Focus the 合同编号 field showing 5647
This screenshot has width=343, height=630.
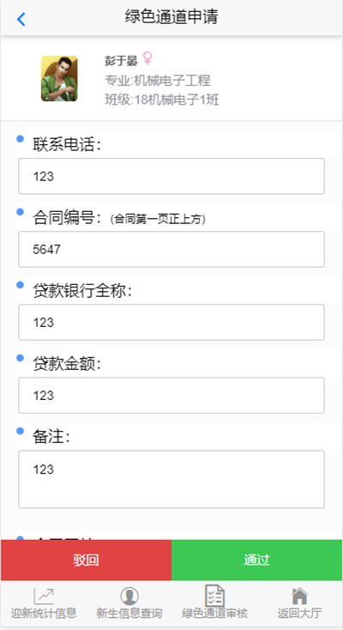(x=171, y=249)
